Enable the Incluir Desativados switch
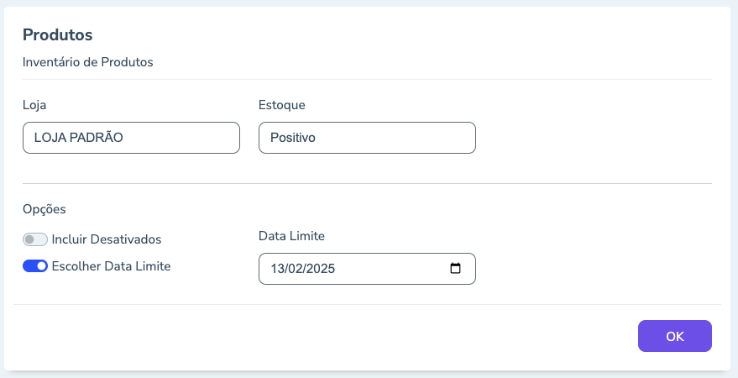Screen dimensions: 738x378 35,239
